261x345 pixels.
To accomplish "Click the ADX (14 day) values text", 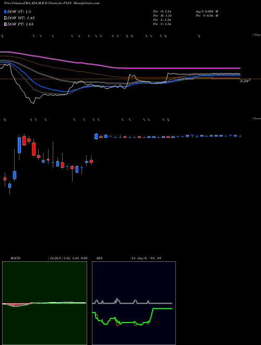I will click(x=146, y=258).
